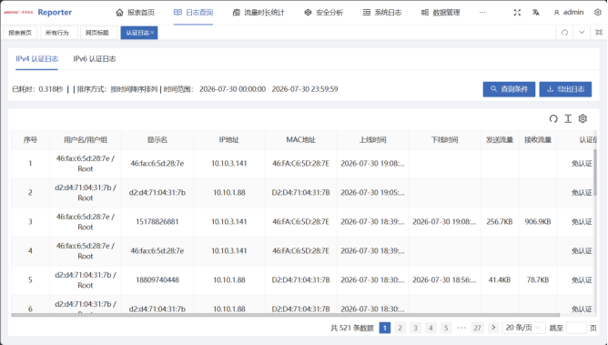Select the IPv4 认证日志 tab
The height and width of the screenshot is (345, 608).
coord(36,59)
